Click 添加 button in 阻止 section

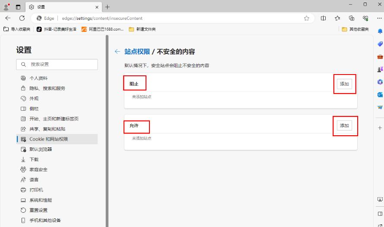pyautogui.click(x=344, y=84)
